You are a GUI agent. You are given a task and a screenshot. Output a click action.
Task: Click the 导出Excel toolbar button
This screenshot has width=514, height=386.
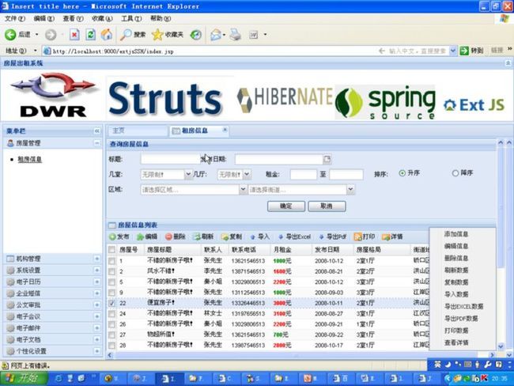294,237
